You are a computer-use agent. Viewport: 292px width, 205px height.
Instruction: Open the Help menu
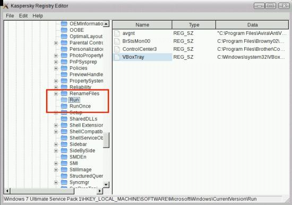point(38,16)
